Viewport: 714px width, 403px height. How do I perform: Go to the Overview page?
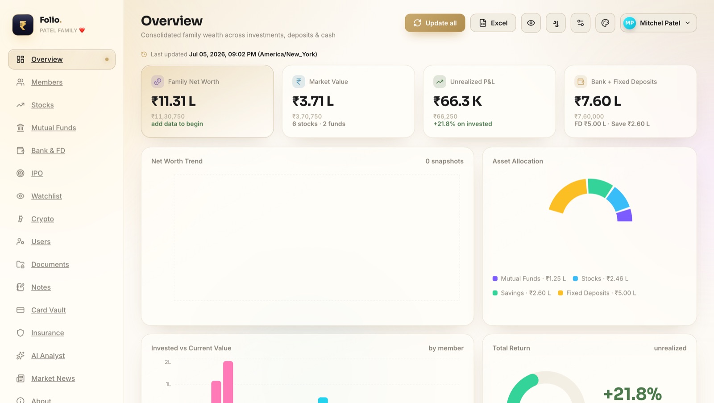[x=62, y=59]
